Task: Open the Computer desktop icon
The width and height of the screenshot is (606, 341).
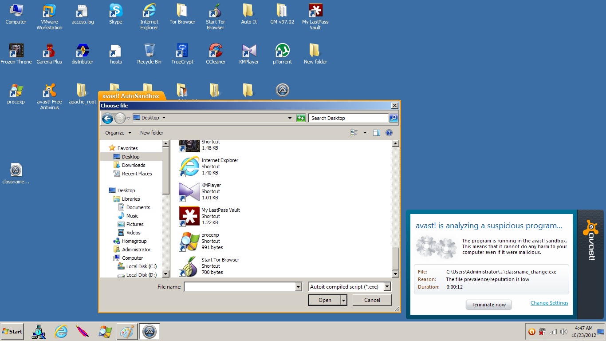Action: click(16, 14)
